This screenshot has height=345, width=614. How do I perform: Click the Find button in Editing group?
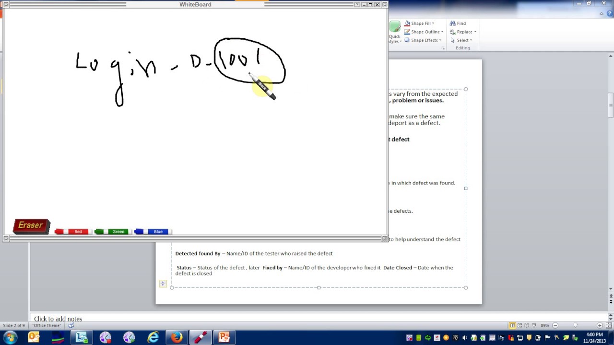pos(458,23)
